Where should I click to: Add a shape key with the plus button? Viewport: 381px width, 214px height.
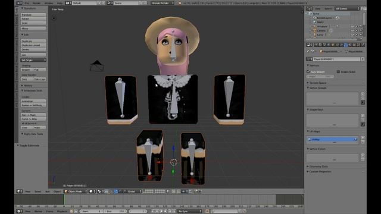pyautogui.click(x=363, y=116)
